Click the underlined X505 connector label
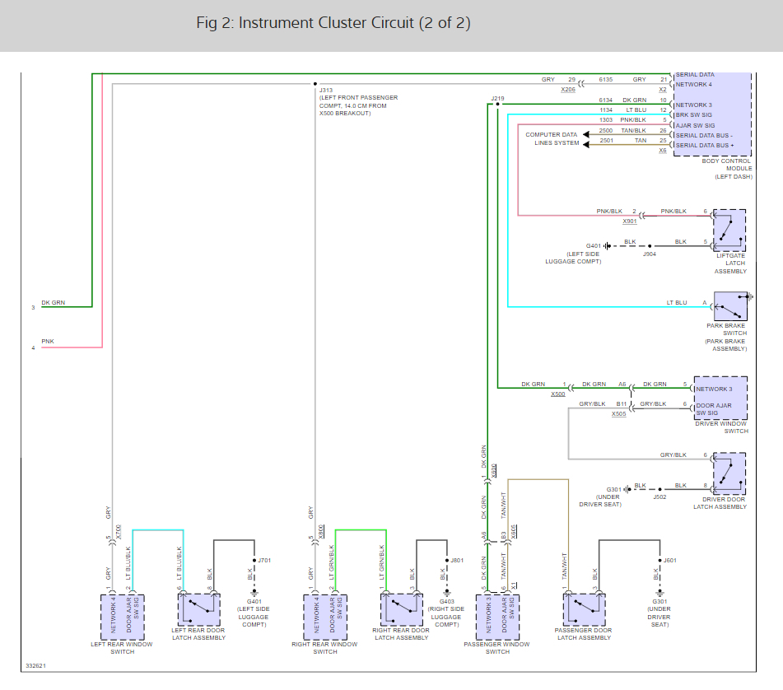Viewport: 783px width, 690px height. pyautogui.click(x=618, y=414)
